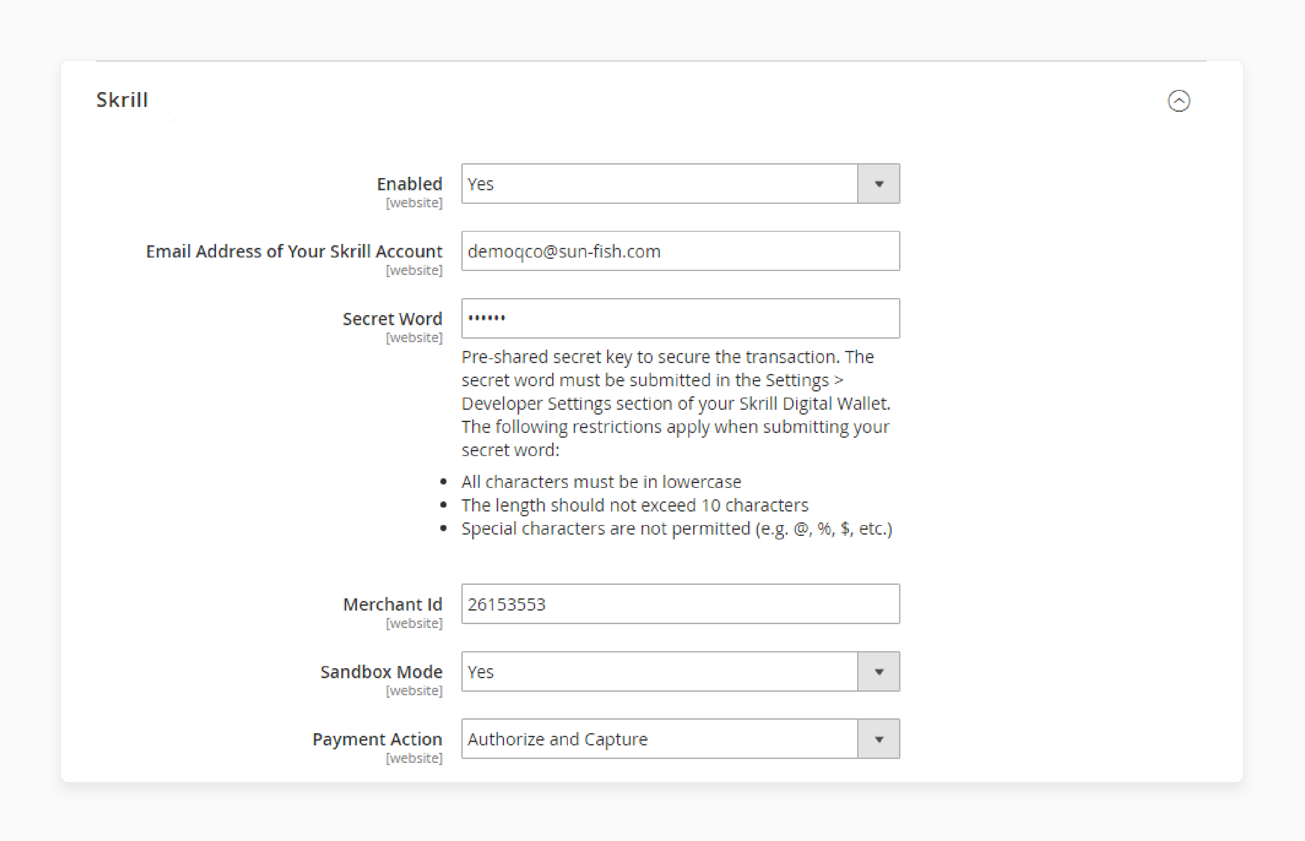
Task: Open the Payment Action dropdown
Action: [x=680, y=739]
